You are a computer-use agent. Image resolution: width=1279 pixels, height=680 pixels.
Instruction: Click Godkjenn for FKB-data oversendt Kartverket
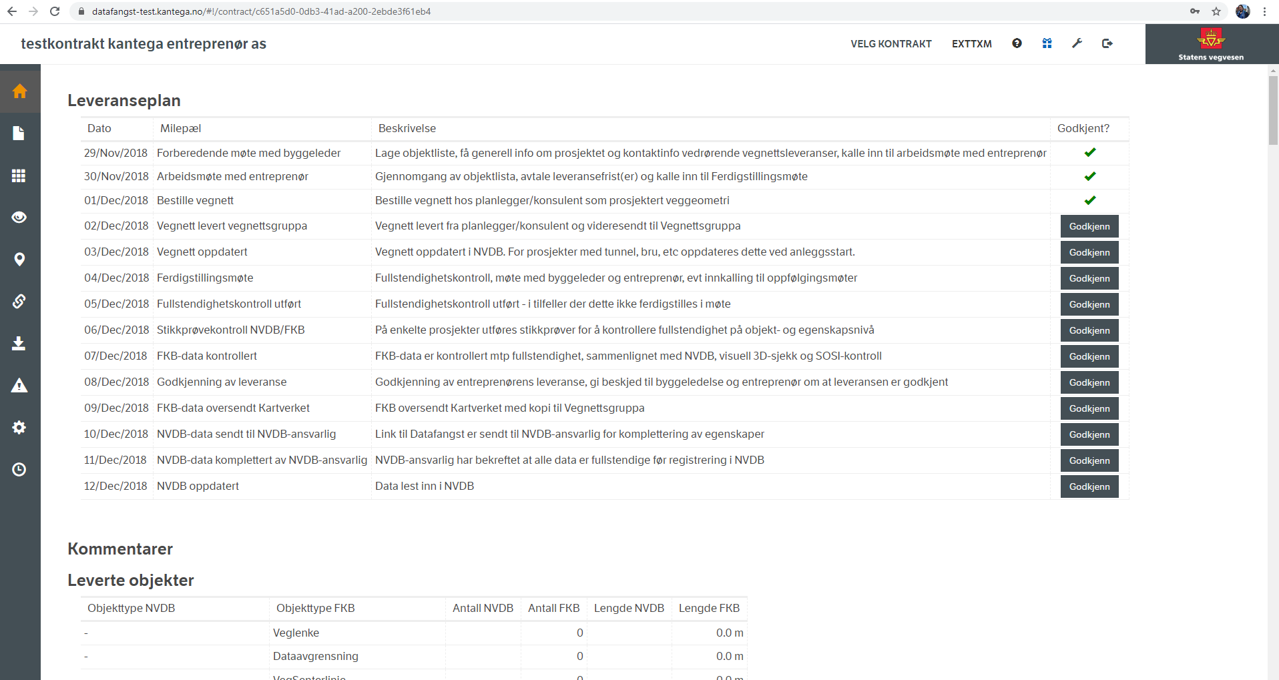point(1089,408)
